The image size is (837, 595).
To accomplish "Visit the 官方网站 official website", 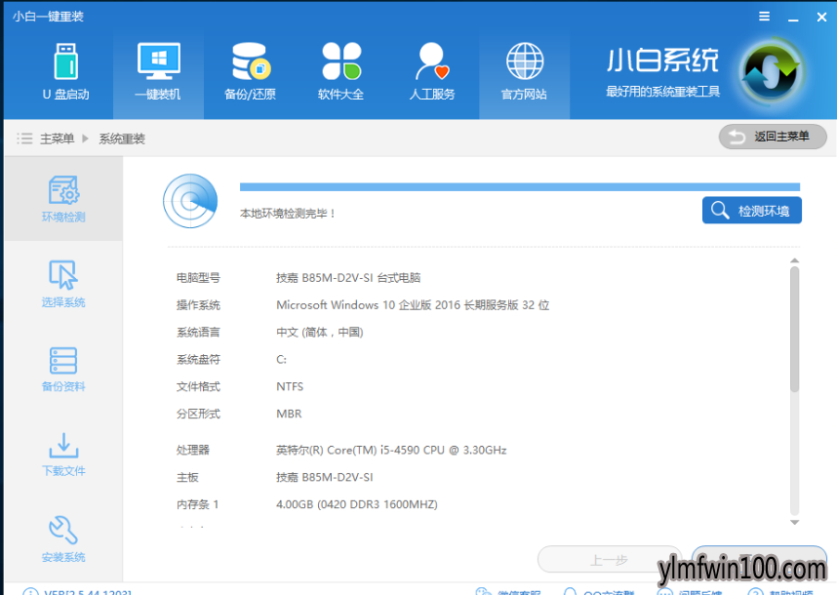I will [524, 72].
